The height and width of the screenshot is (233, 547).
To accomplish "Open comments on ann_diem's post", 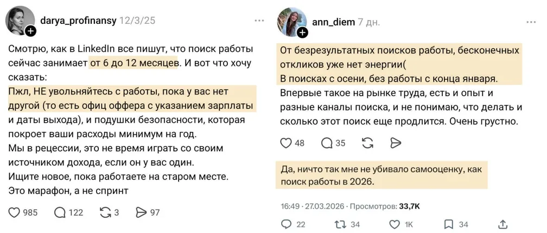I will click(327, 143).
